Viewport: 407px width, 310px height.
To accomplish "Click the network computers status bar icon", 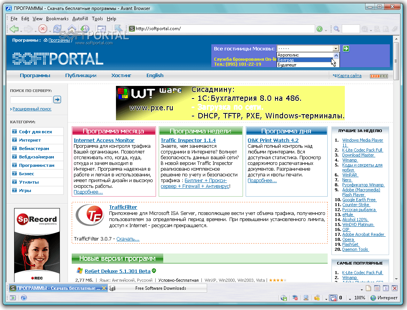I will pyautogui.click(x=306, y=298).
